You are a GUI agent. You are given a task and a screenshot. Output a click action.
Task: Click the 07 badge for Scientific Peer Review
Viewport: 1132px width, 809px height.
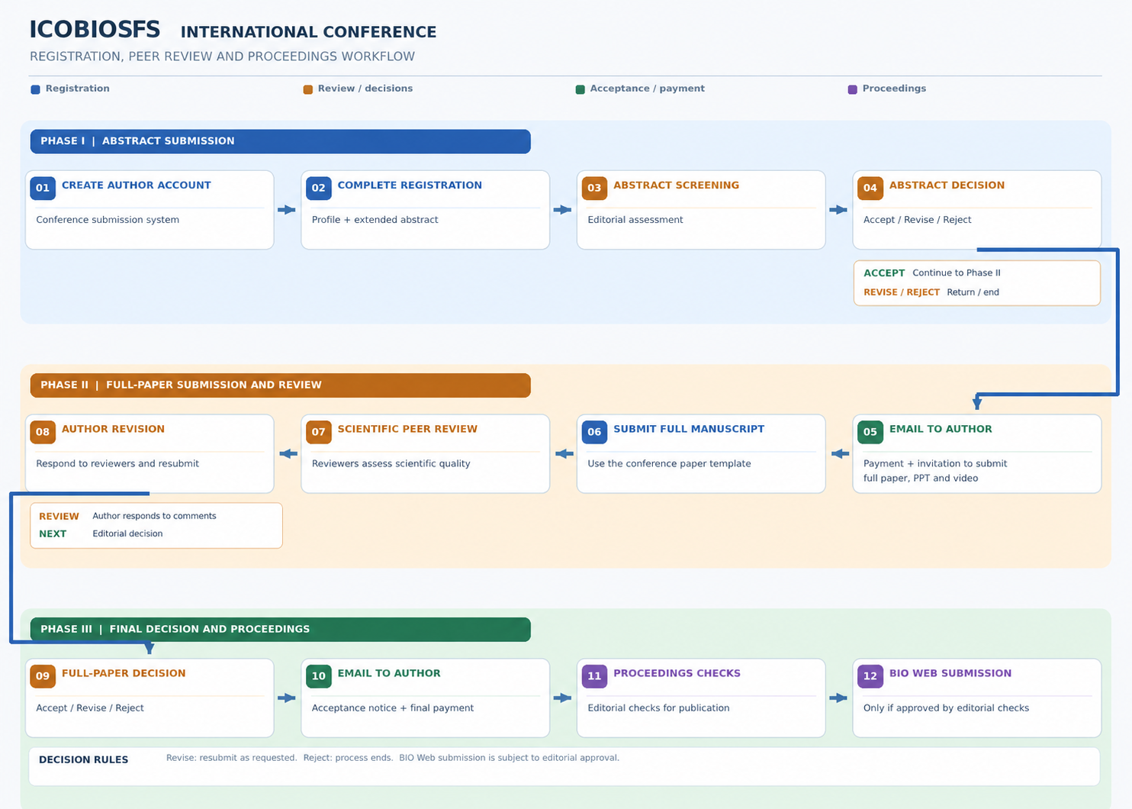pyautogui.click(x=319, y=432)
